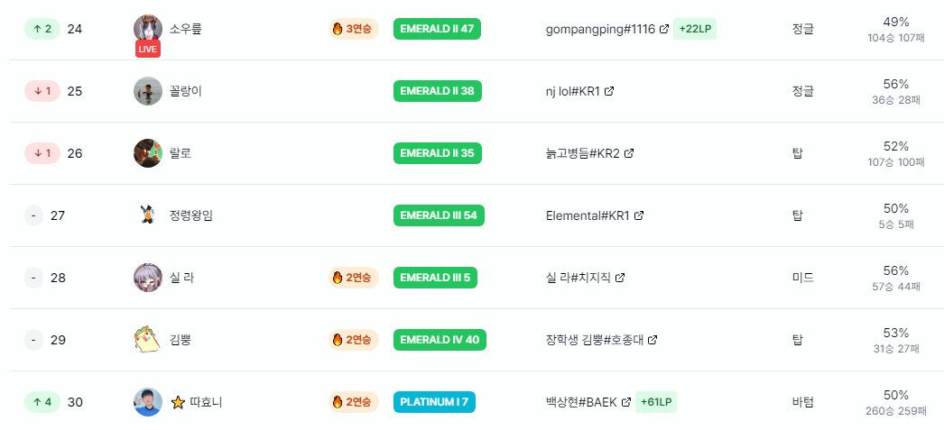Open external link icon beside 늙고병듬#KR2

click(629, 153)
